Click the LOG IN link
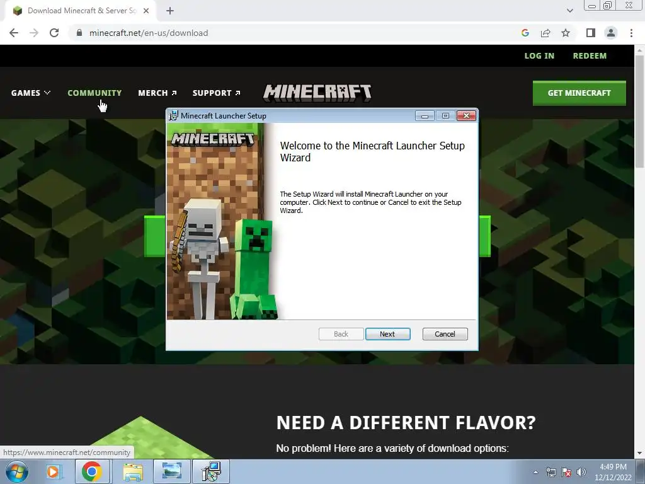 (x=539, y=55)
